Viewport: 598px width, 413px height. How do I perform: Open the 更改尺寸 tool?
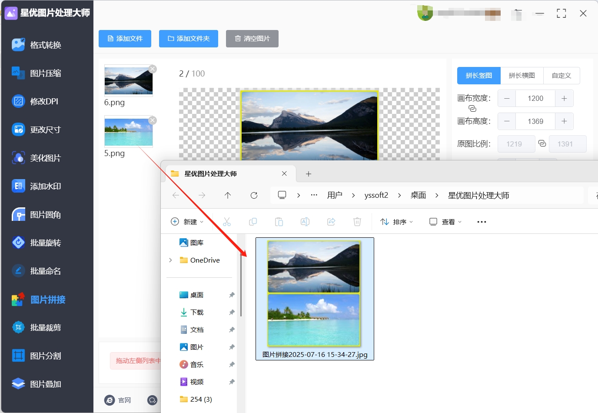click(37, 130)
